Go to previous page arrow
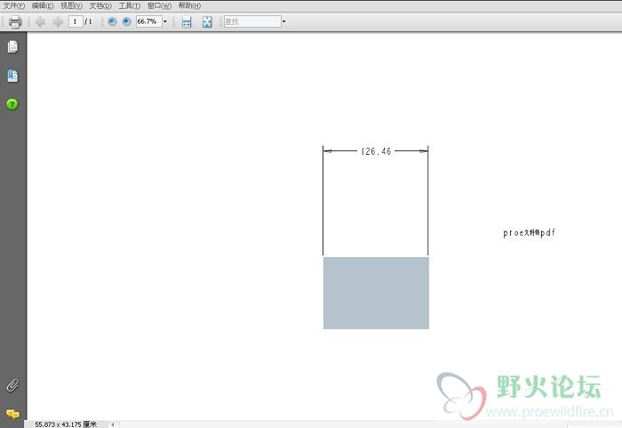 coord(40,21)
